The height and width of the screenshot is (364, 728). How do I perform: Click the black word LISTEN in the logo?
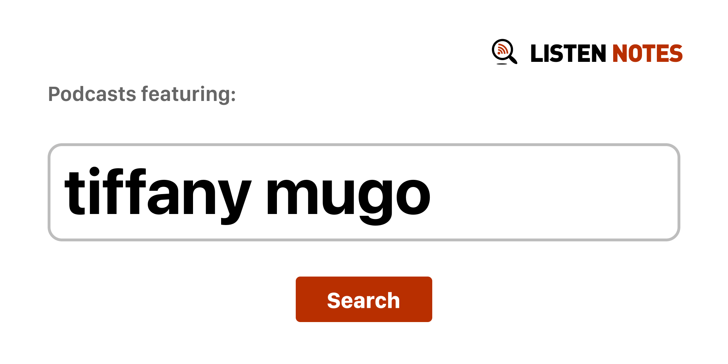click(568, 53)
